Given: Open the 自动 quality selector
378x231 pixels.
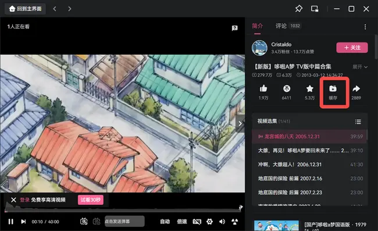Looking at the screenshot, I should (x=165, y=221).
